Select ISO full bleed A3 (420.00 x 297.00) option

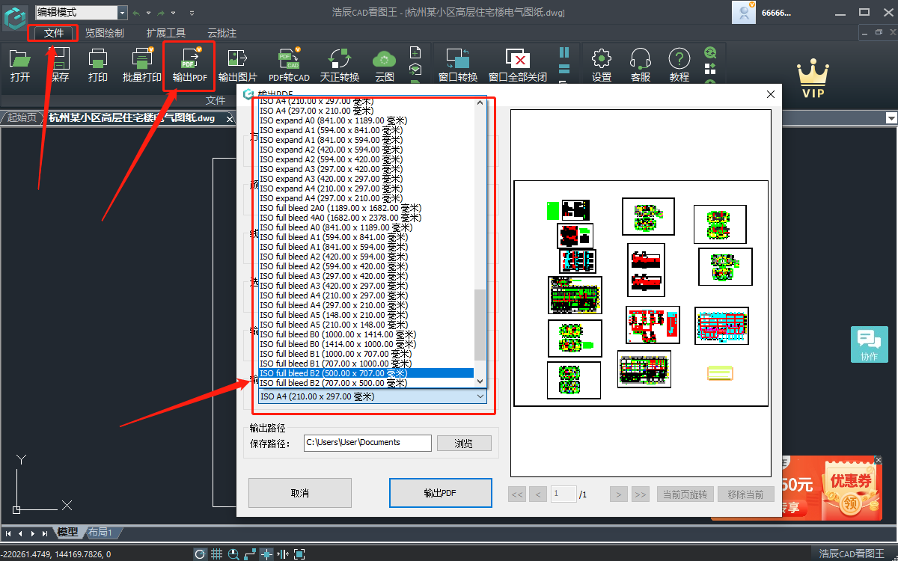point(333,286)
